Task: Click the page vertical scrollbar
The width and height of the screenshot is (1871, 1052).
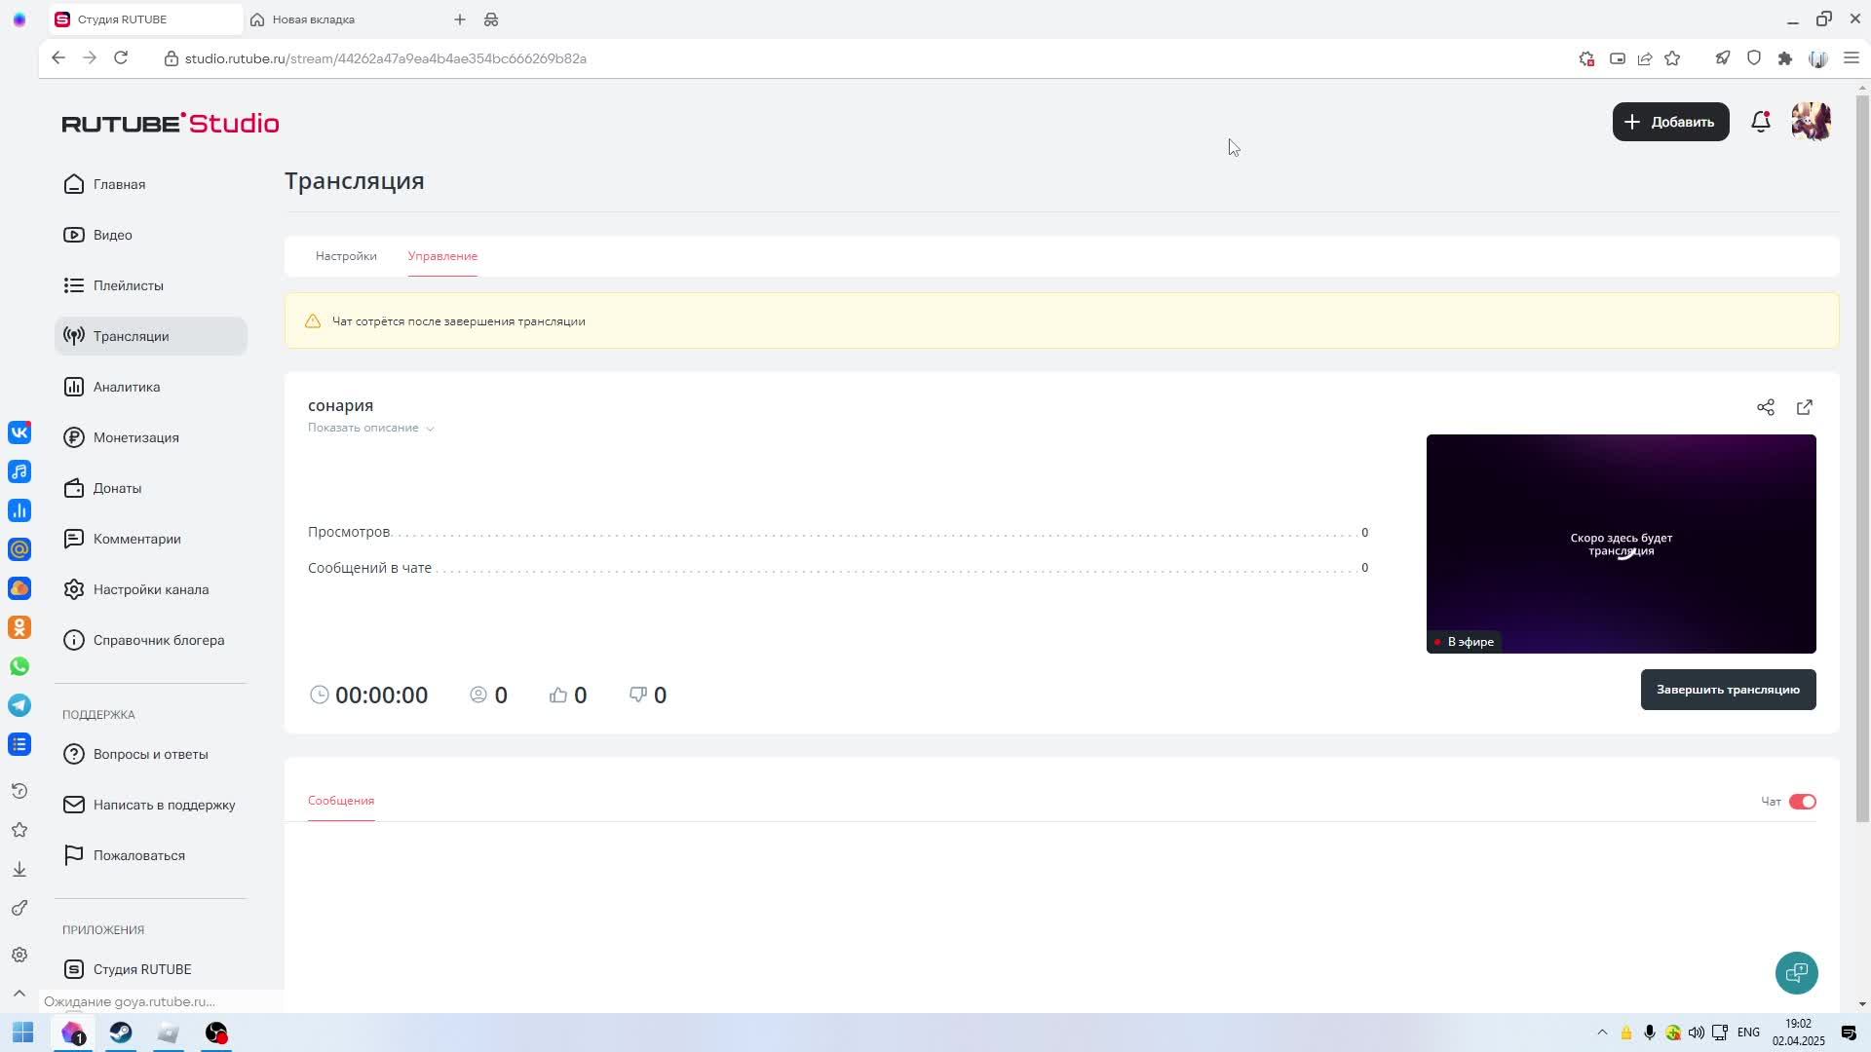Action: point(1862,458)
